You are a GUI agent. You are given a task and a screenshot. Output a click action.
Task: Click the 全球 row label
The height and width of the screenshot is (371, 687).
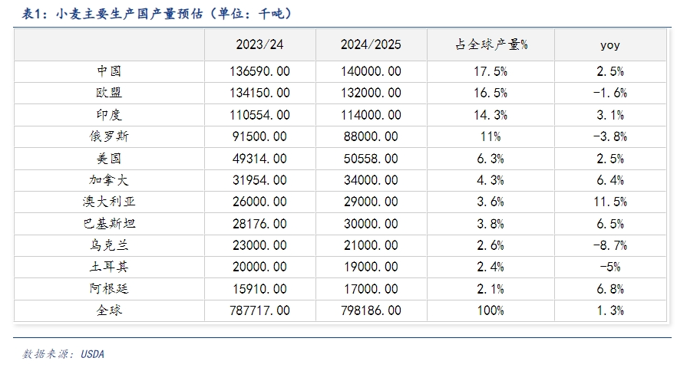[x=109, y=310]
